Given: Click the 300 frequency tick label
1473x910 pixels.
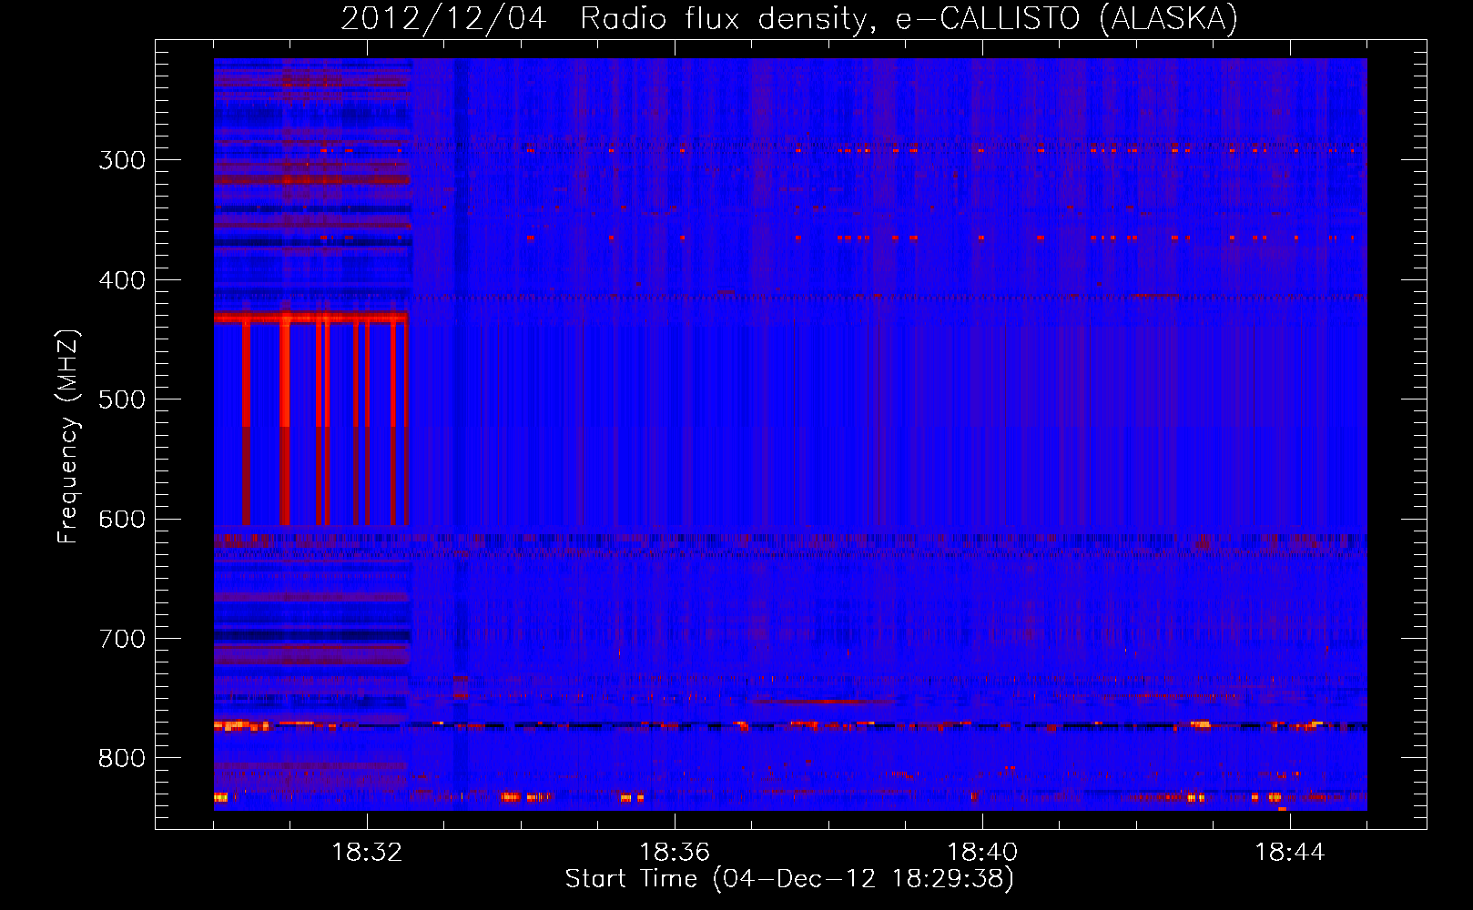Looking at the screenshot, I should click(x=122, y=160).
